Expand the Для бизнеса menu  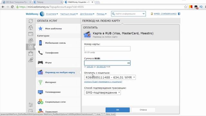tap(87, 14)
